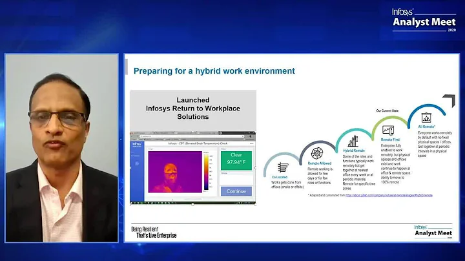Open the gitlab hybrid-remote source link
465x261 pixels.
389,196
